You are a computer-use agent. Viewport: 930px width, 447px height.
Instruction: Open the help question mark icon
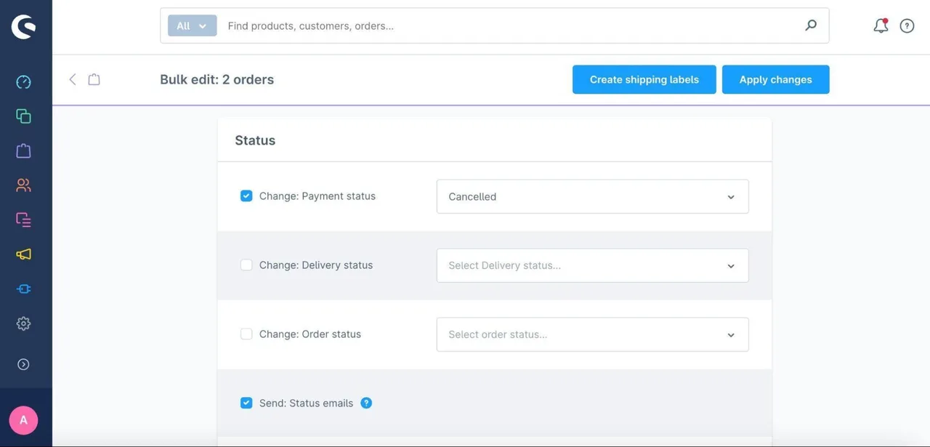pyautogui.click(x=907, y=26)
